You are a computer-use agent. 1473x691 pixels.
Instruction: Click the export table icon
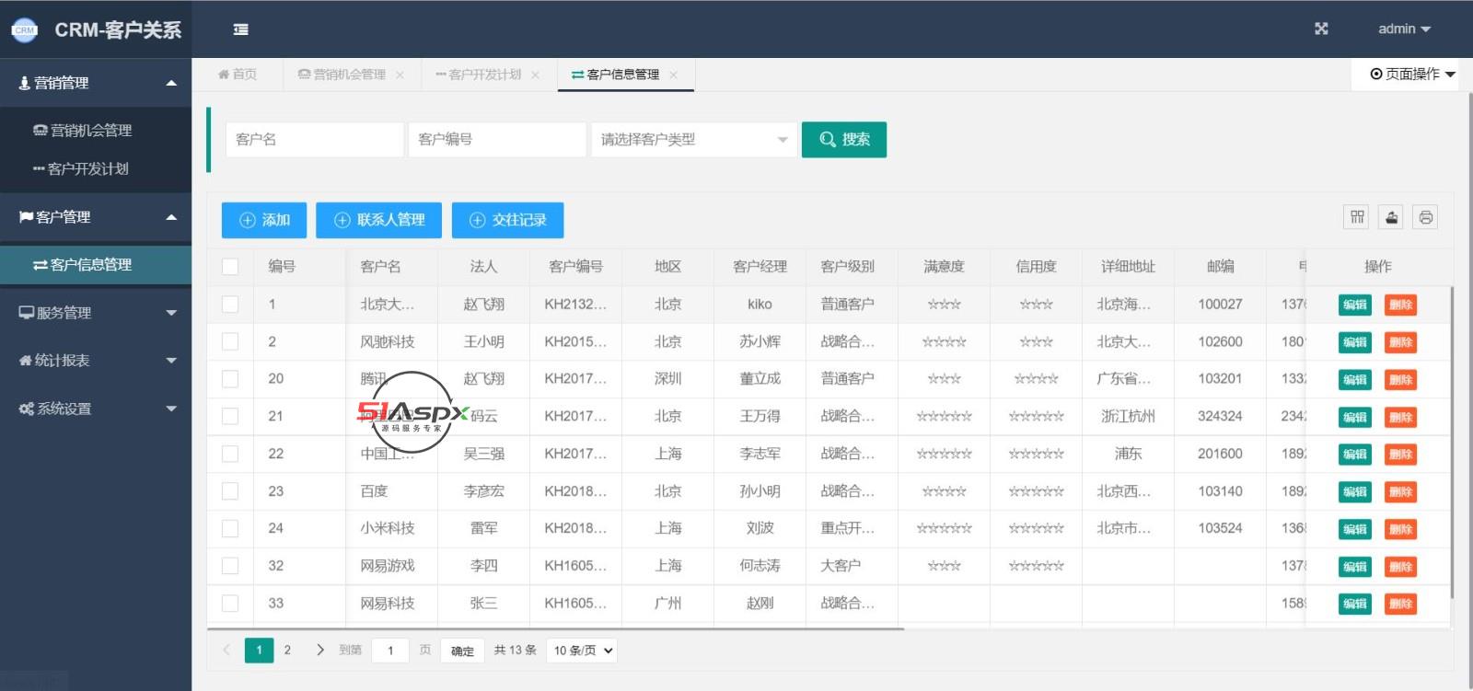click(x=1391, y=217)
